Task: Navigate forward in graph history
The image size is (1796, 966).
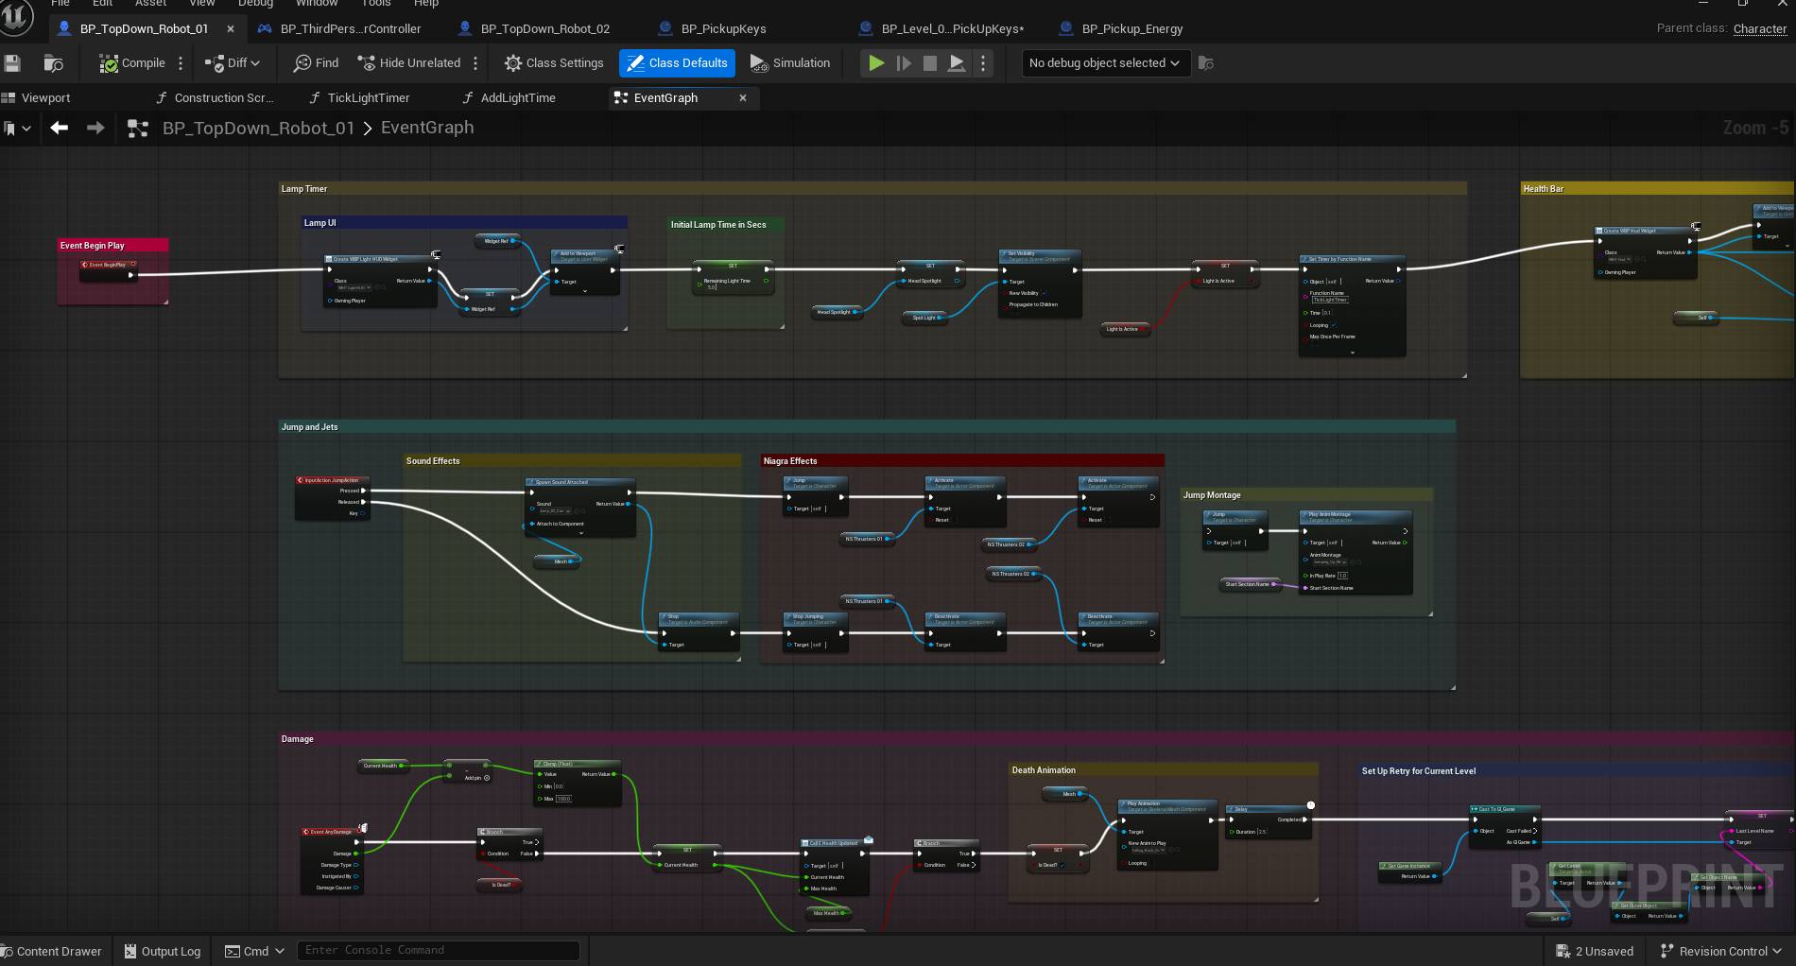Action: click(x=95, y=128)
